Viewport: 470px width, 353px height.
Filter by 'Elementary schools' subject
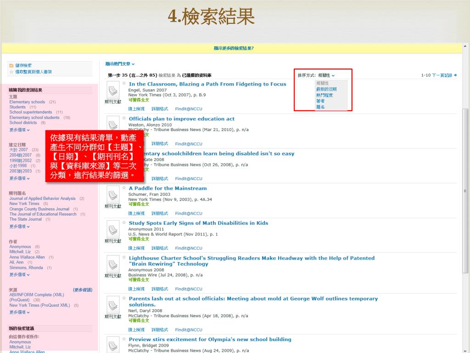[27, 102]
